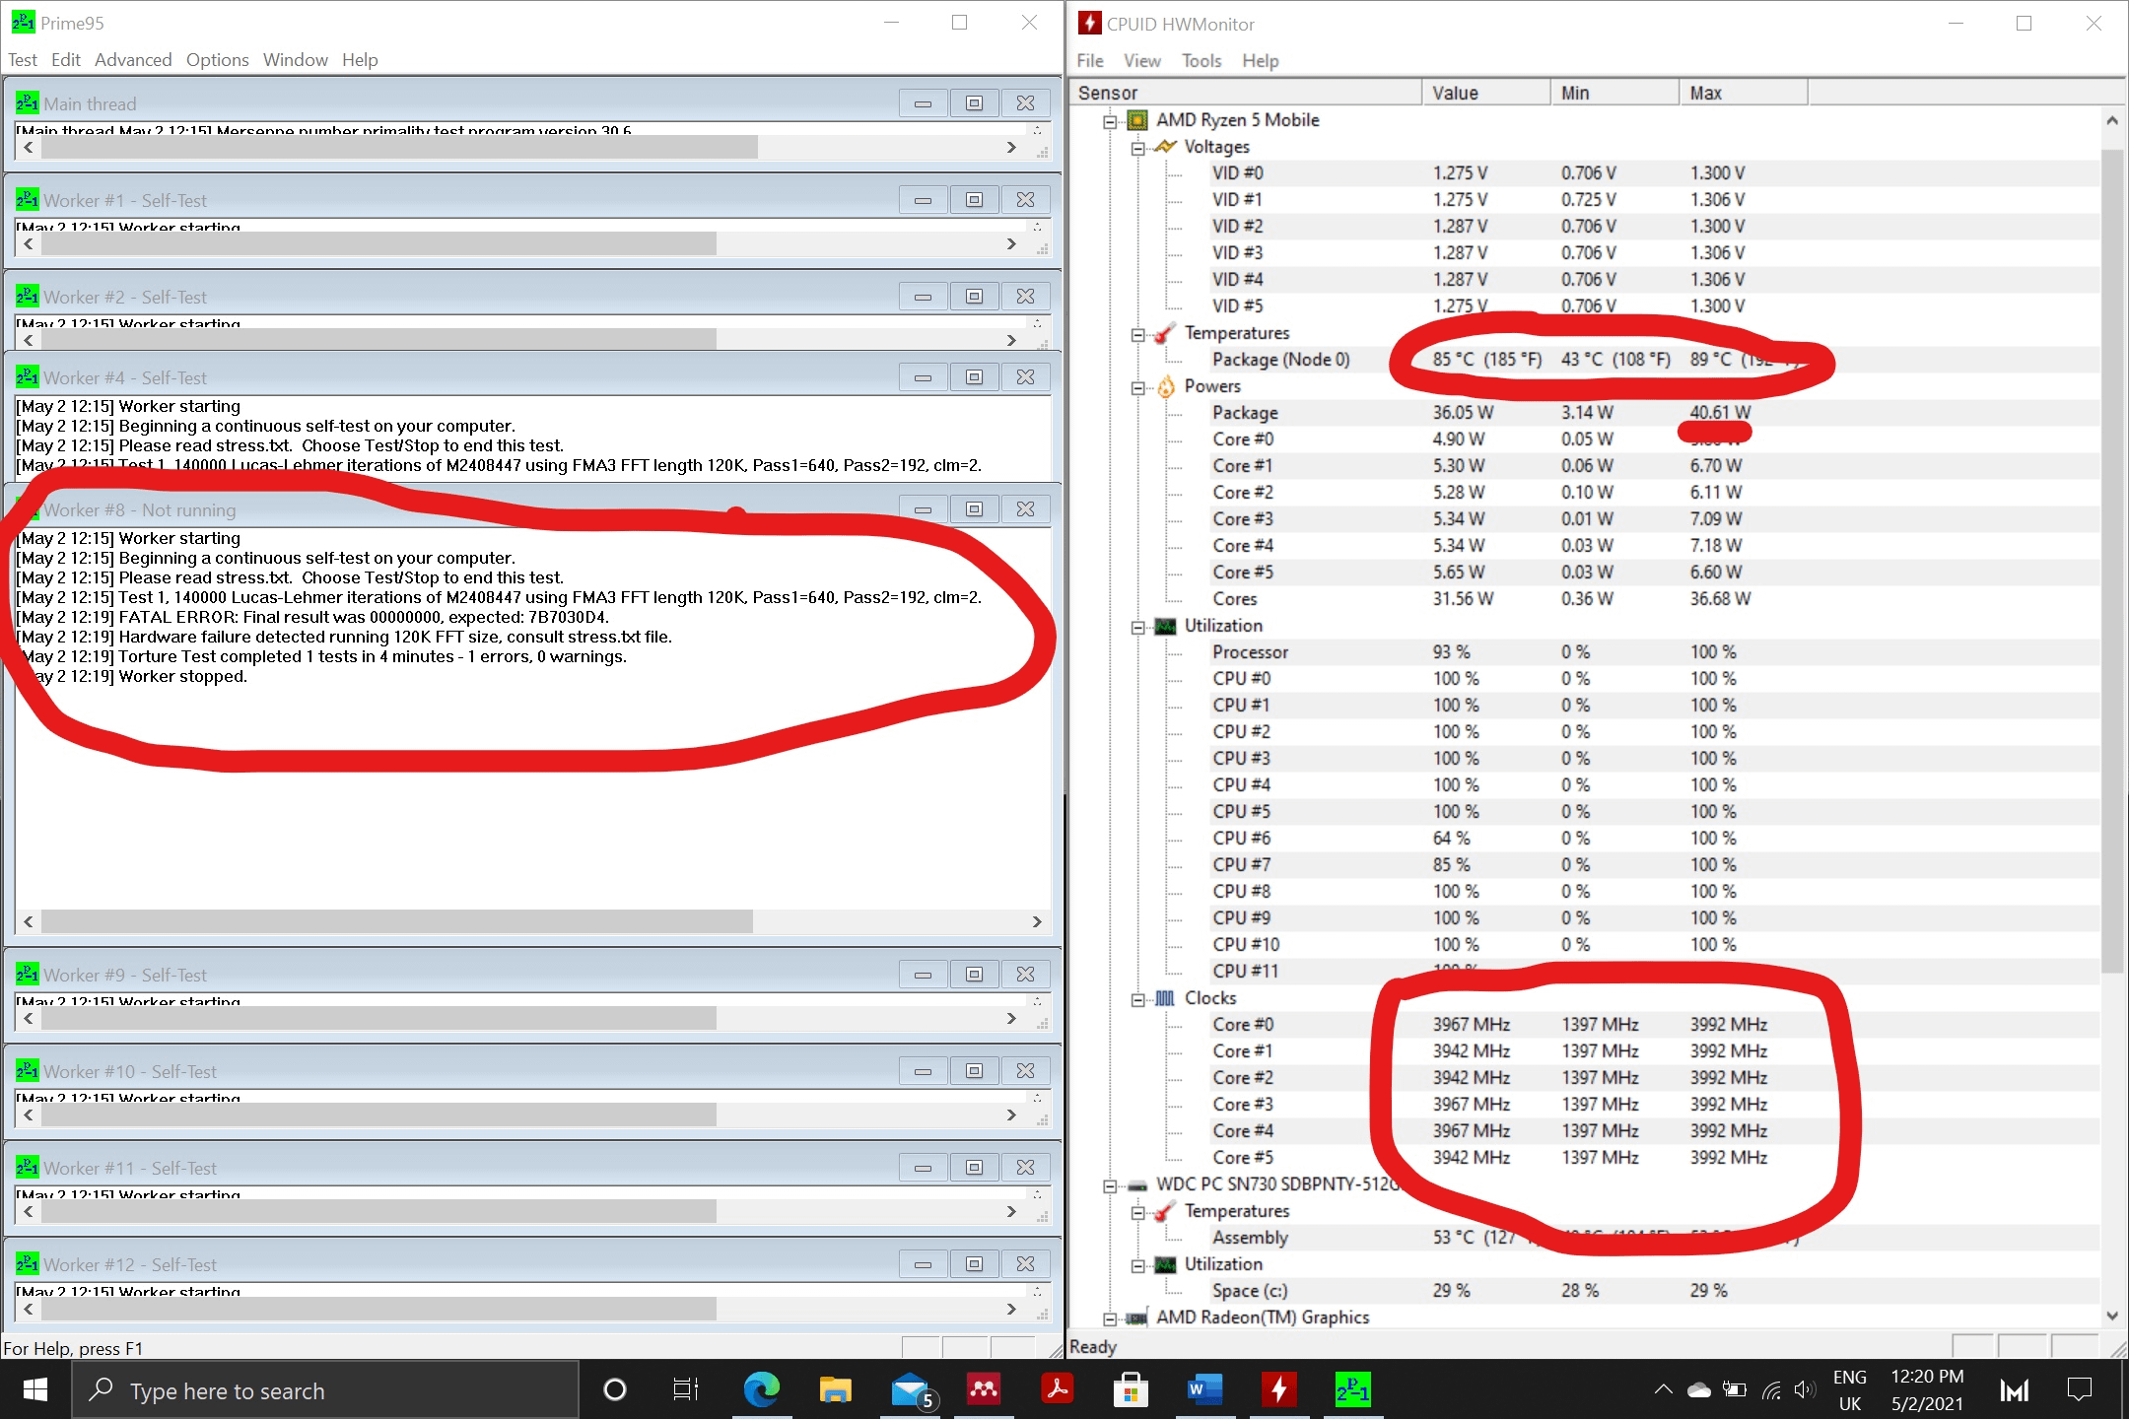
Task: Expand the AMD Radeon Graphics node
Action: click(1110, 1318)
